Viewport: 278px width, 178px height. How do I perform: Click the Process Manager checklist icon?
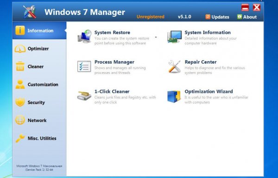84,67
